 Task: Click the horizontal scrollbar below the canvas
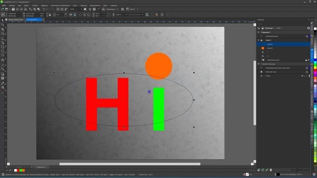130,164
